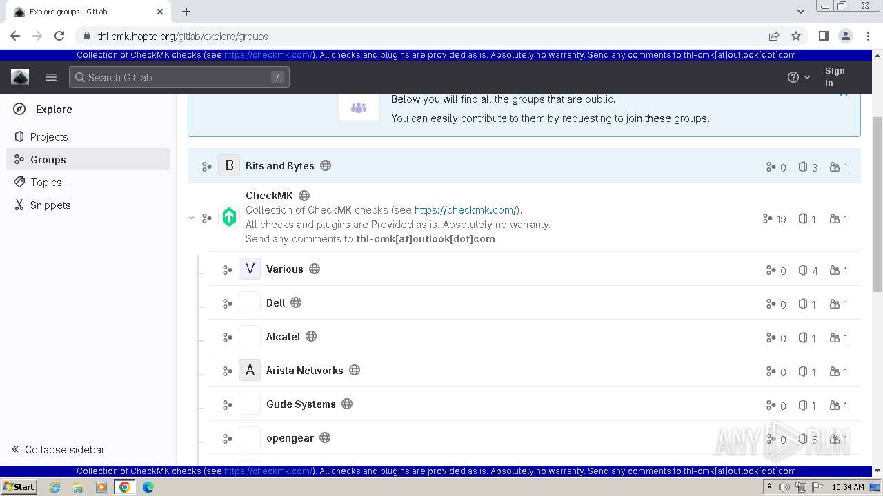The height and width of the screenshot is (496, 883).
Task: Reload the browser page
Action: [x=59, y=36]
